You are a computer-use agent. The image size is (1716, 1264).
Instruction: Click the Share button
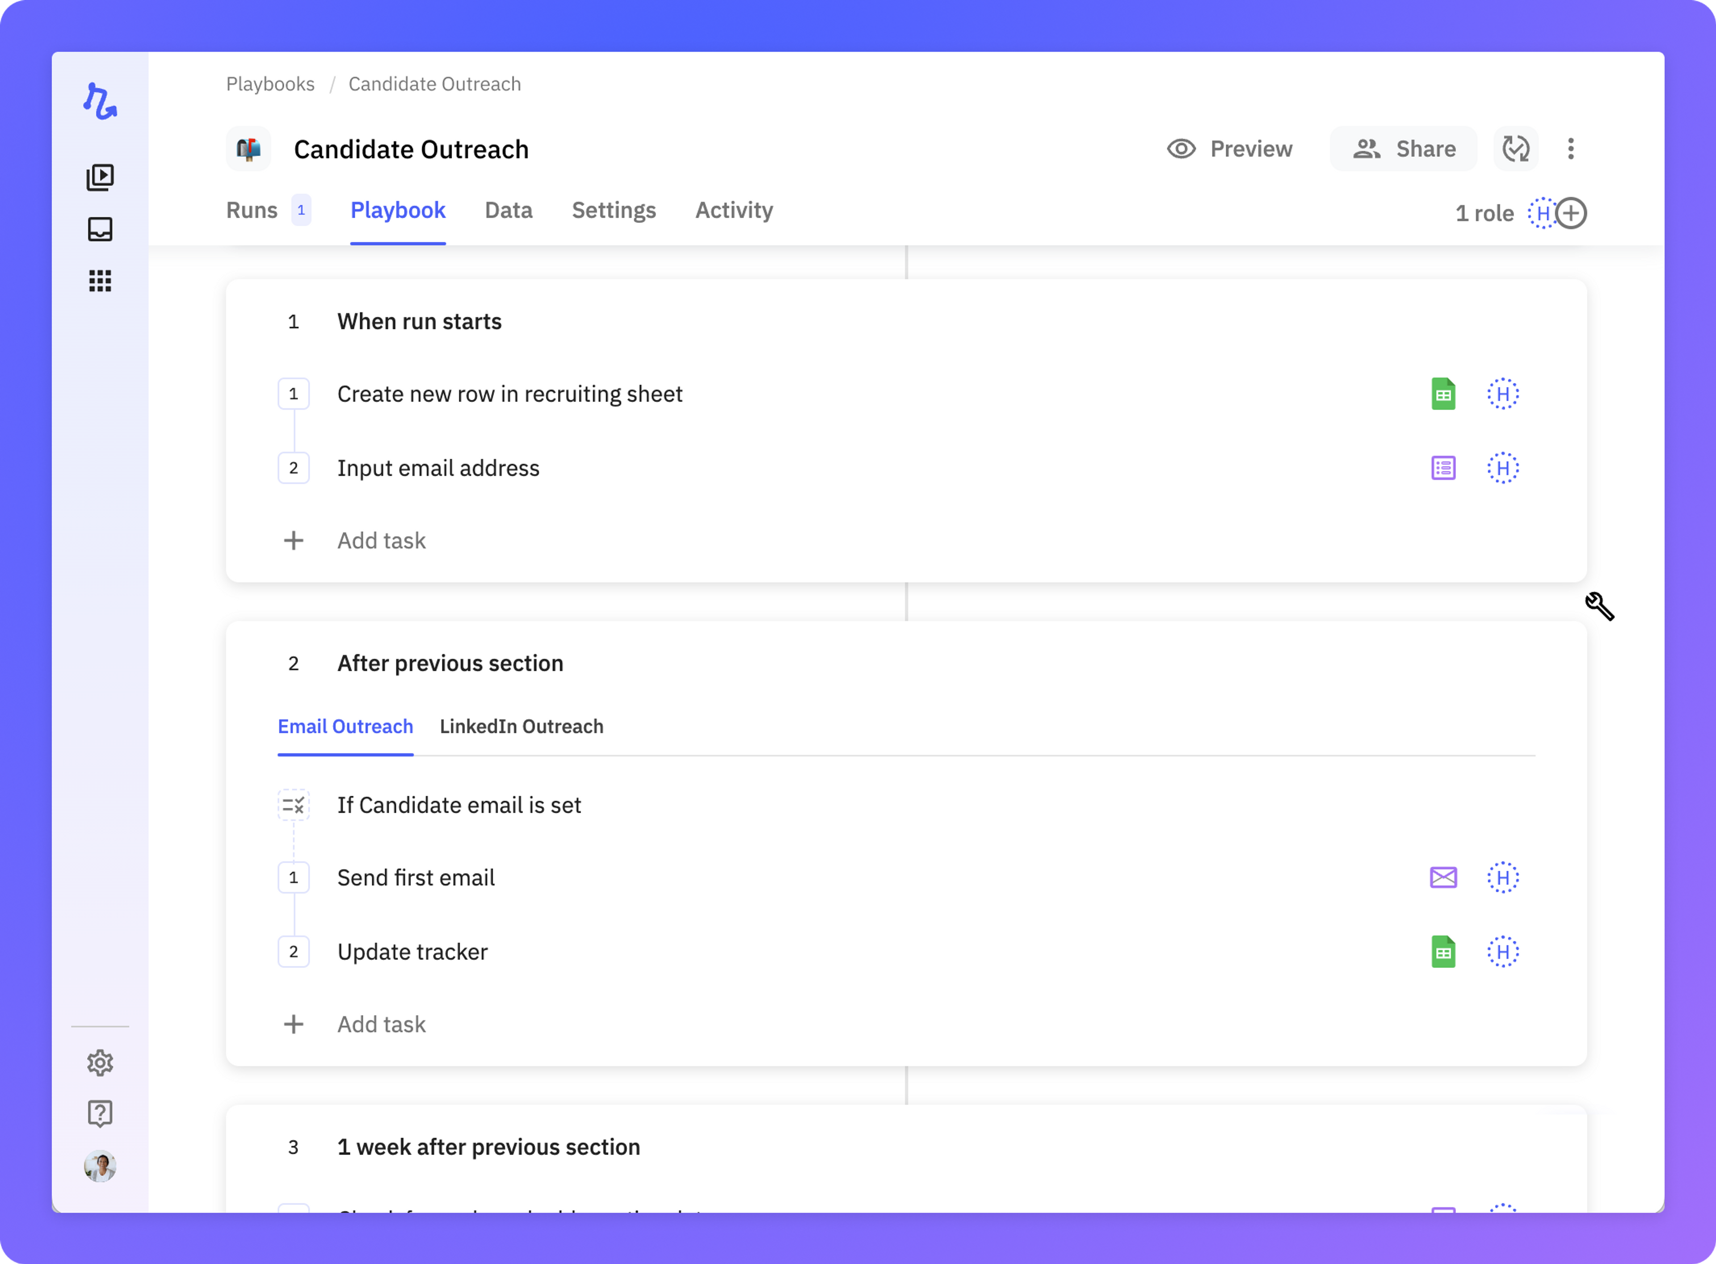point(1404,148)
